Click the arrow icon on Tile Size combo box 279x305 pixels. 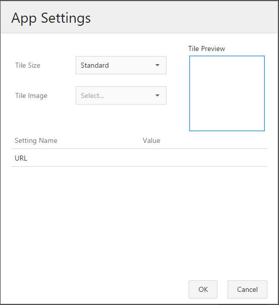[x=157, y=65]
